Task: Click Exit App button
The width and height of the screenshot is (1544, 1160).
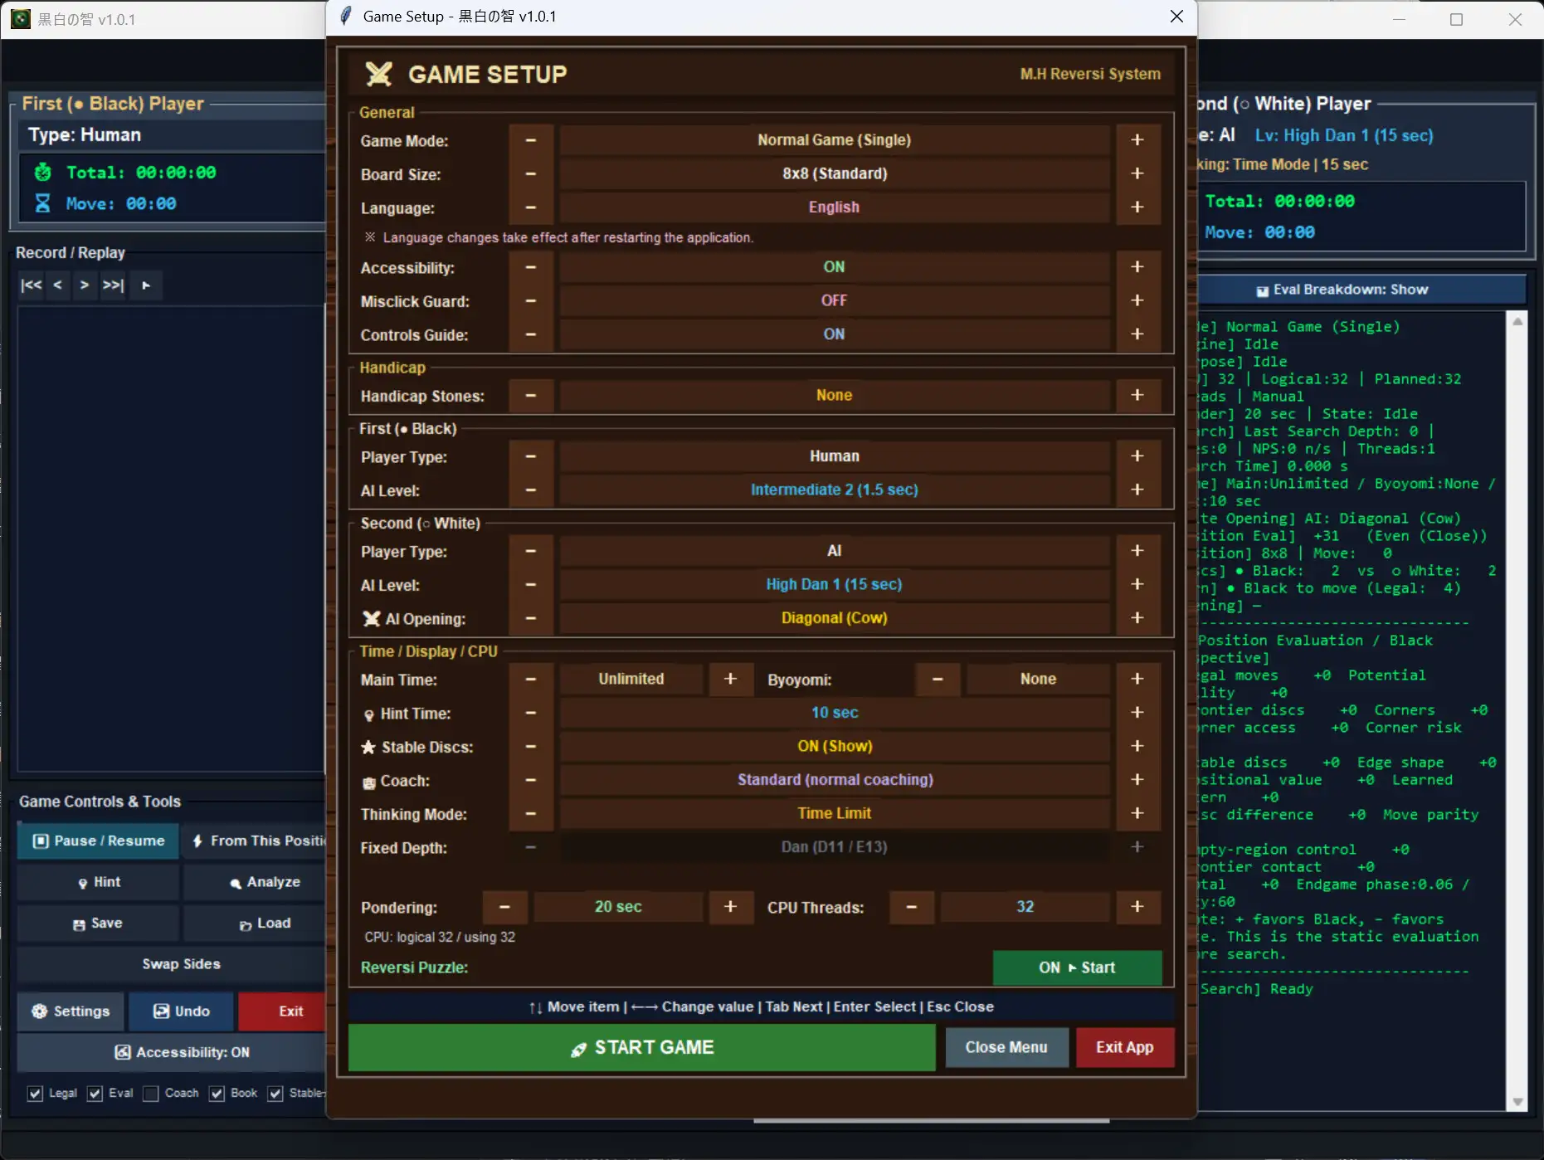Action: pyautogui.click(x=1125, y=1048)
